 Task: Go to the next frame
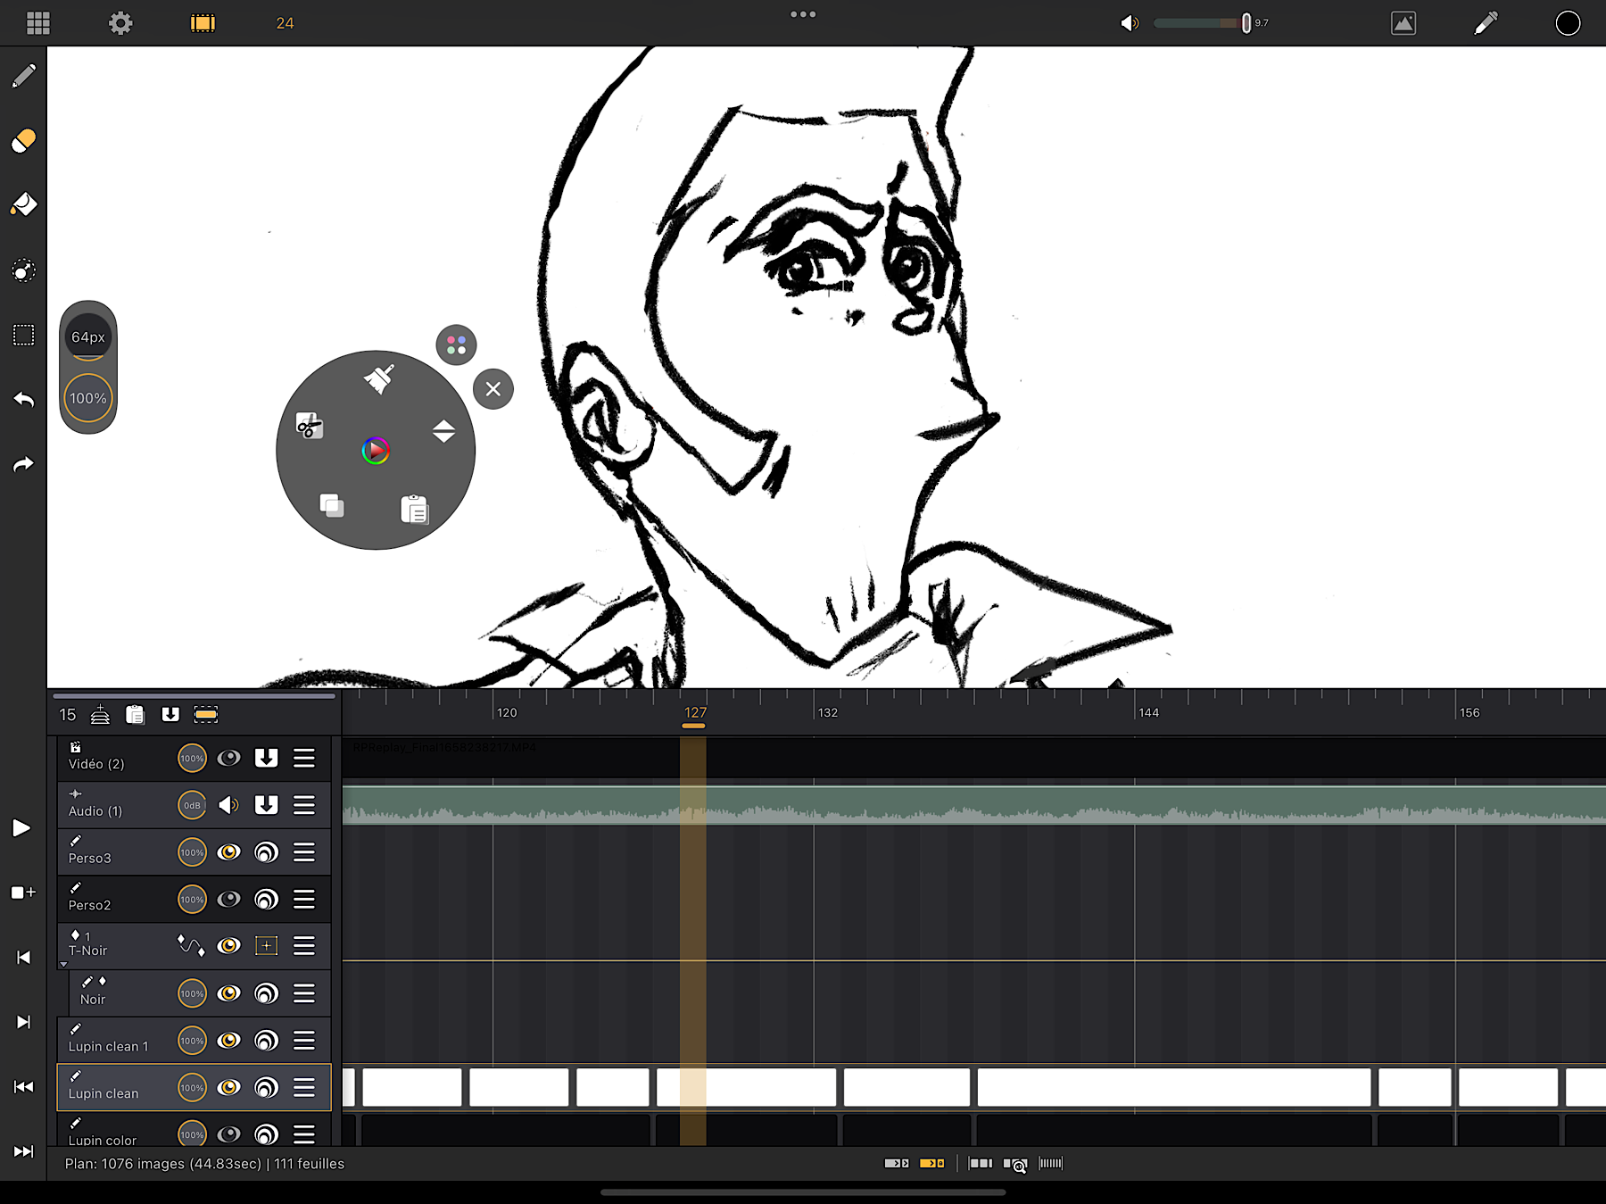(23, 1022)
